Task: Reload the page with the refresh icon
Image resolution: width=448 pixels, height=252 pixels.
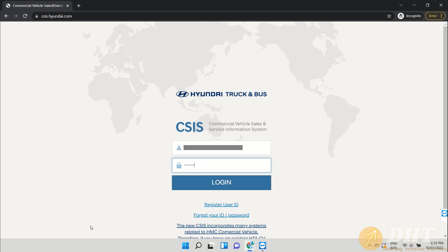Action: 25,16
